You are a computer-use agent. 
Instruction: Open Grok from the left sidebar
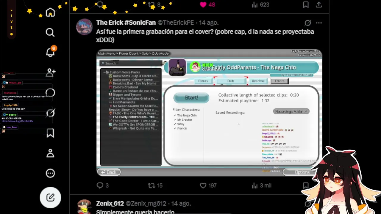tap(50, 113)
